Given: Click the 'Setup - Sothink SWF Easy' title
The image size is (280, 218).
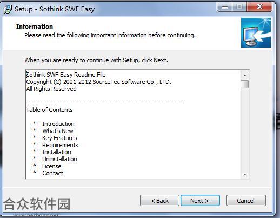Looking at the screenshot, I should [x=55, y=9].
